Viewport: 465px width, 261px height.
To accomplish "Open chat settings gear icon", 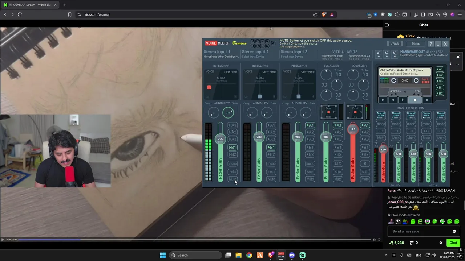I will 441,243.
